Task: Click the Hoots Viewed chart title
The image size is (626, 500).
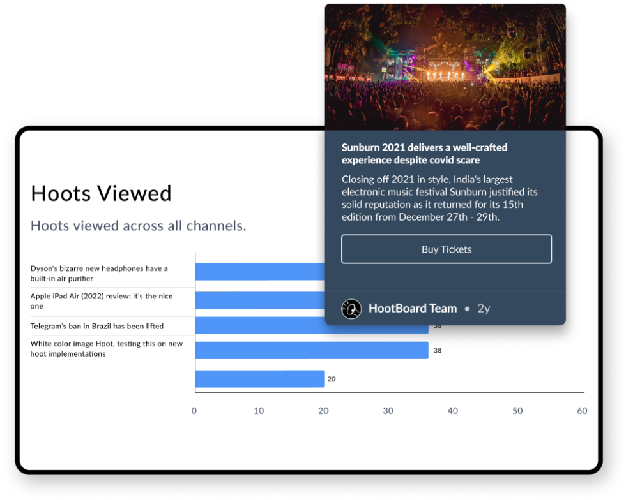Action: point(101,193)
